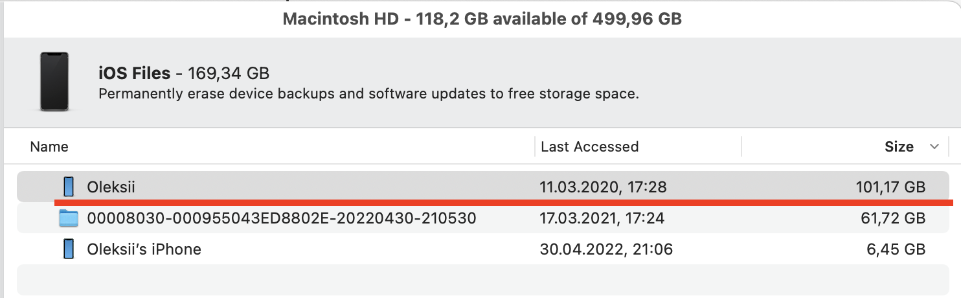The width and height of the screenshot is (961, 298).
Task: Select the Oleksii's iPhone backup name
Action: [x=144, y=249]
